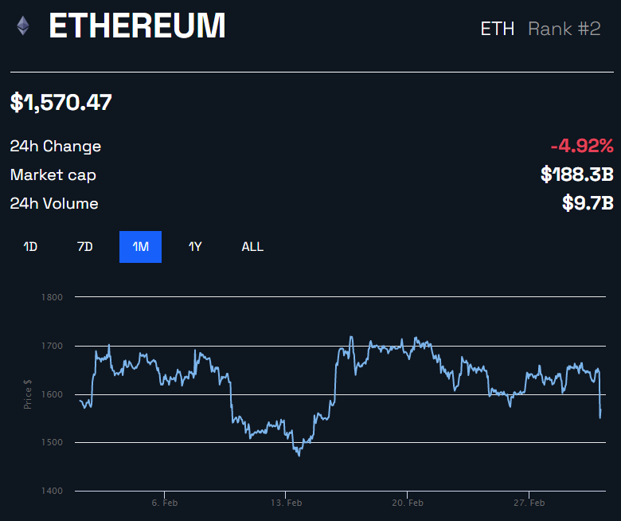Image resolution: width=621 pixels, height=521 pixels.
Task: Click the 13. Feb date marker
Action: pyautogui.click(x=286, y=503)
